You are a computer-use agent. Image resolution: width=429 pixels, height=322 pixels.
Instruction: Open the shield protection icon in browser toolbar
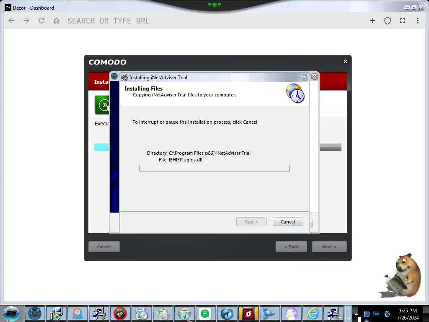point(388,21)
